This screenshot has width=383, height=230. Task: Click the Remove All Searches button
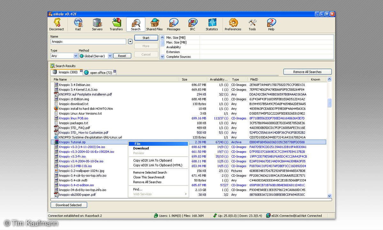[x=307, y=72]
